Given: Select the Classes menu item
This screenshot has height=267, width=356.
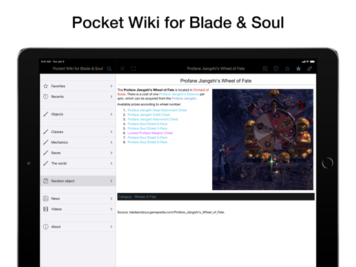Looking at the screenshot, I should 78,132.
